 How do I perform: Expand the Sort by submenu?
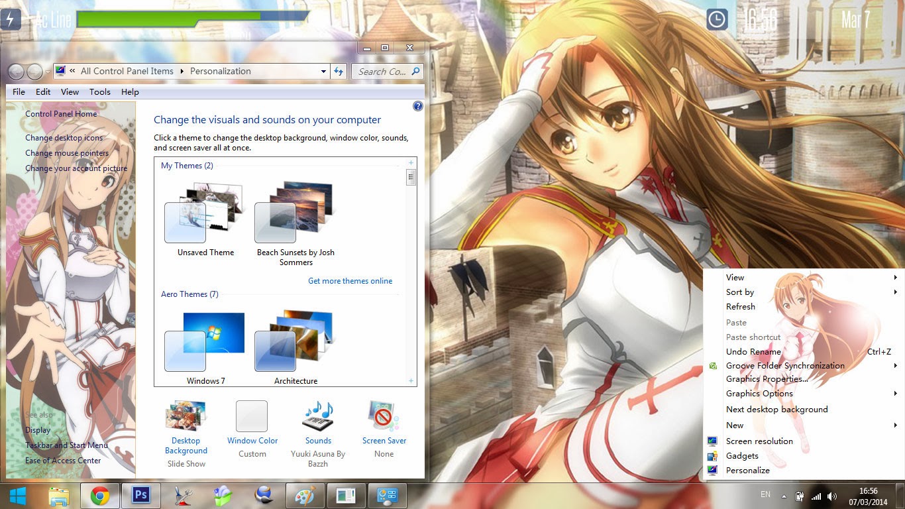point(895,292)
